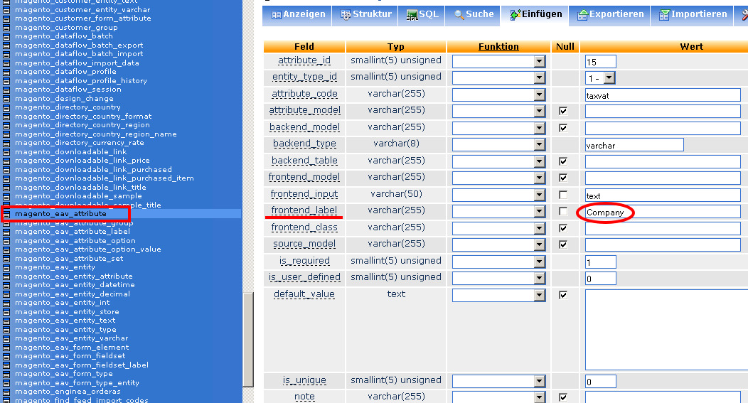The height and width of the screenshot is (403, 748).
Task: Open the SQL tab
Action: click(421, 15)
